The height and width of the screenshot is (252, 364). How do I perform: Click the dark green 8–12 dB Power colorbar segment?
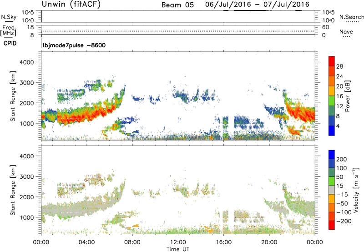[332, 111]
